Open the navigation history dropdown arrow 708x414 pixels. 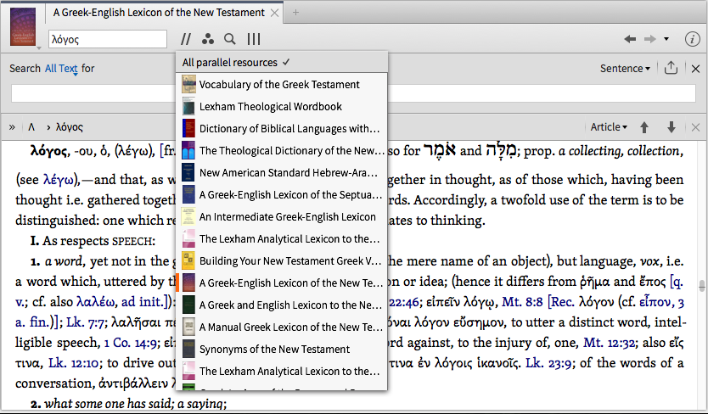tap(666, 39)
